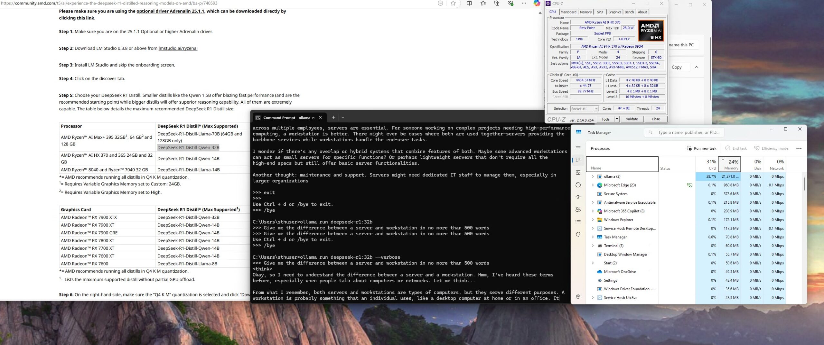Screen dimensions: 824x345
Task: Click Task Manager more options ellipsis
Action: [799, 148]
